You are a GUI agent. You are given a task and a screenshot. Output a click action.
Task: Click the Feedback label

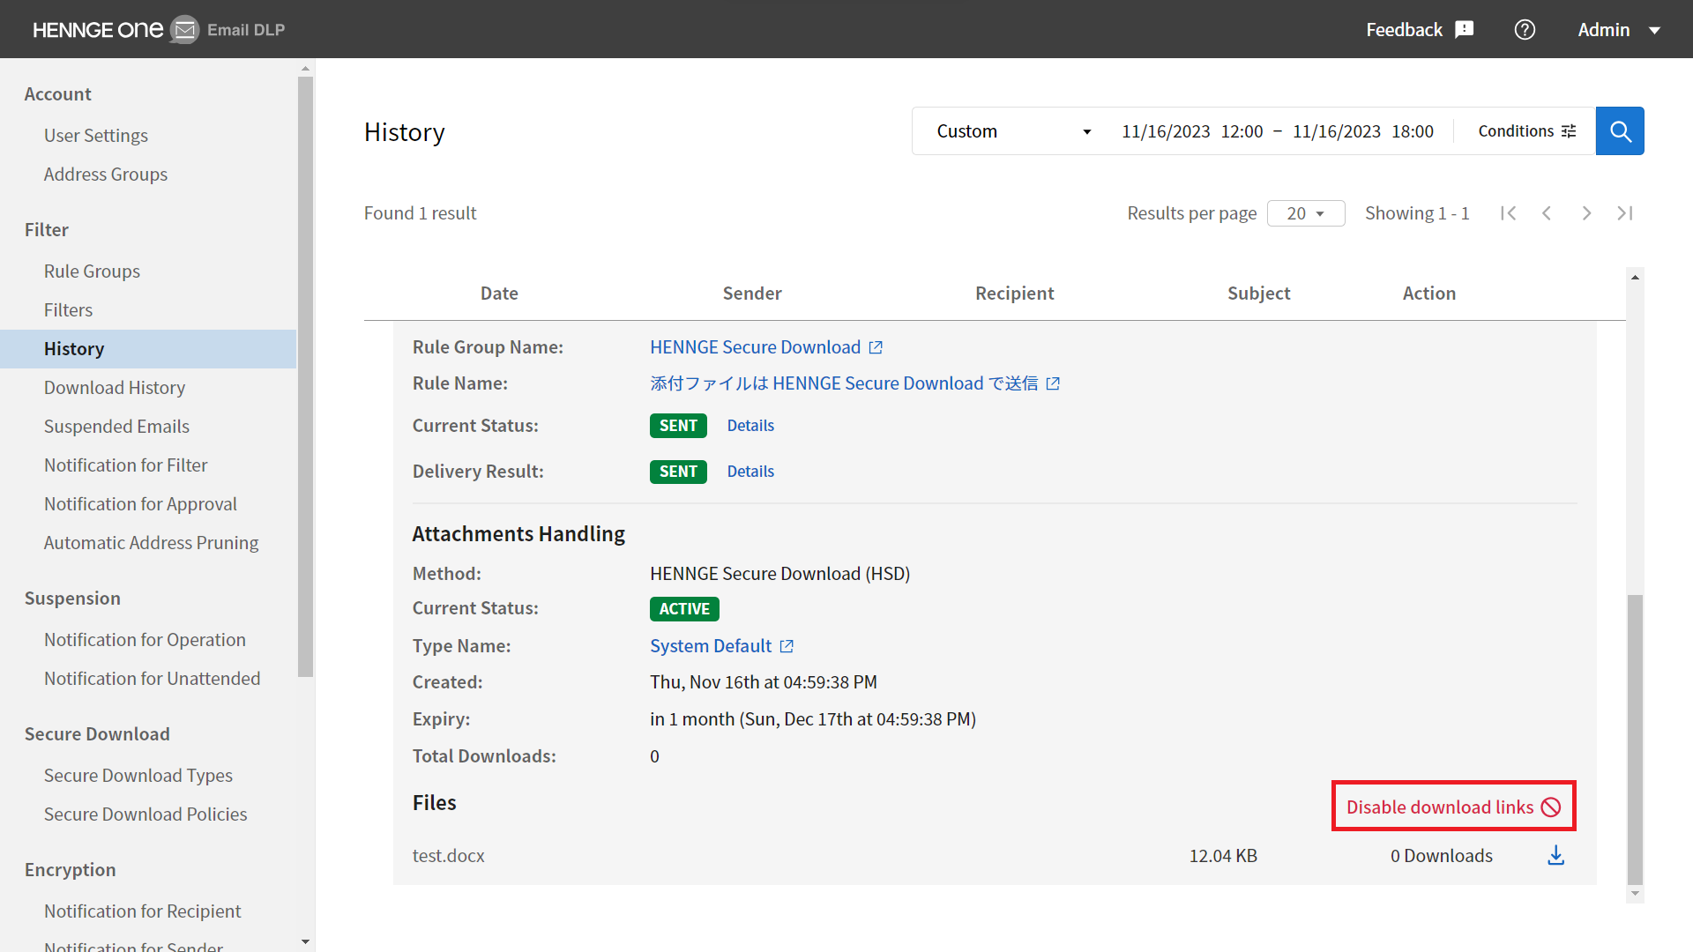click(x=1404, y=30)
